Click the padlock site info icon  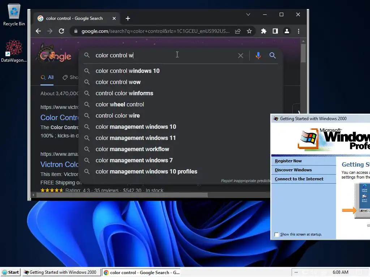coord(76,31)
